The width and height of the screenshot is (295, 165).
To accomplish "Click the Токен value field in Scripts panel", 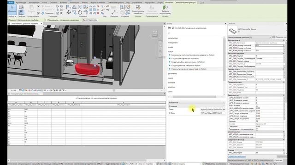I will pos(213,110).
